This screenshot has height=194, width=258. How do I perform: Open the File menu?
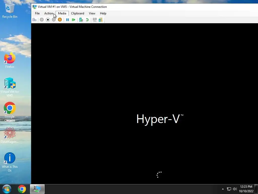click(37, 13)
